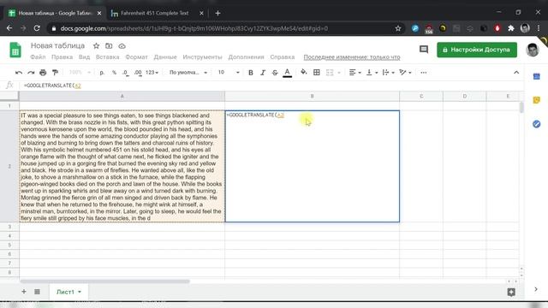Viewport: 548px width, 308px height.
Task: Open the comments history icon
Action: click(x=424, y=50)
